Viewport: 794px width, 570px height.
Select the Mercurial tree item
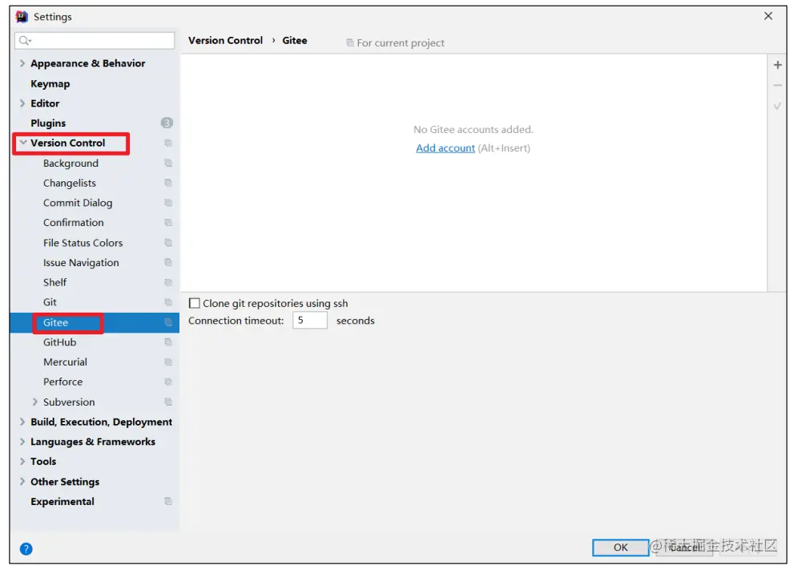tap(66, 362)
